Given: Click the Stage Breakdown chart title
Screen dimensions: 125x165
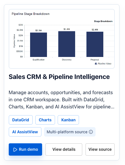Looking at the screenshot, I should coord(103,21).
